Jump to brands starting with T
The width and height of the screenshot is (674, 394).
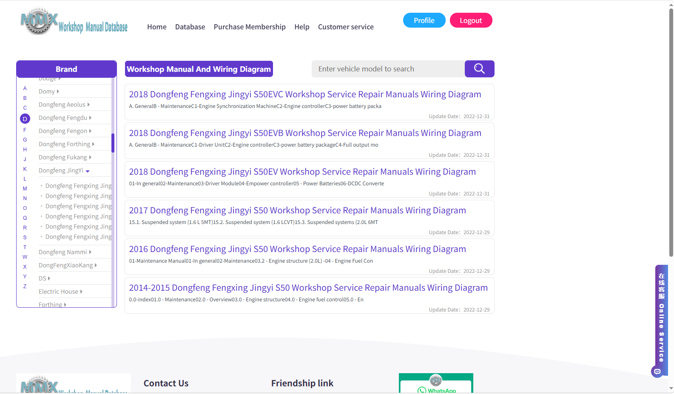25,247
